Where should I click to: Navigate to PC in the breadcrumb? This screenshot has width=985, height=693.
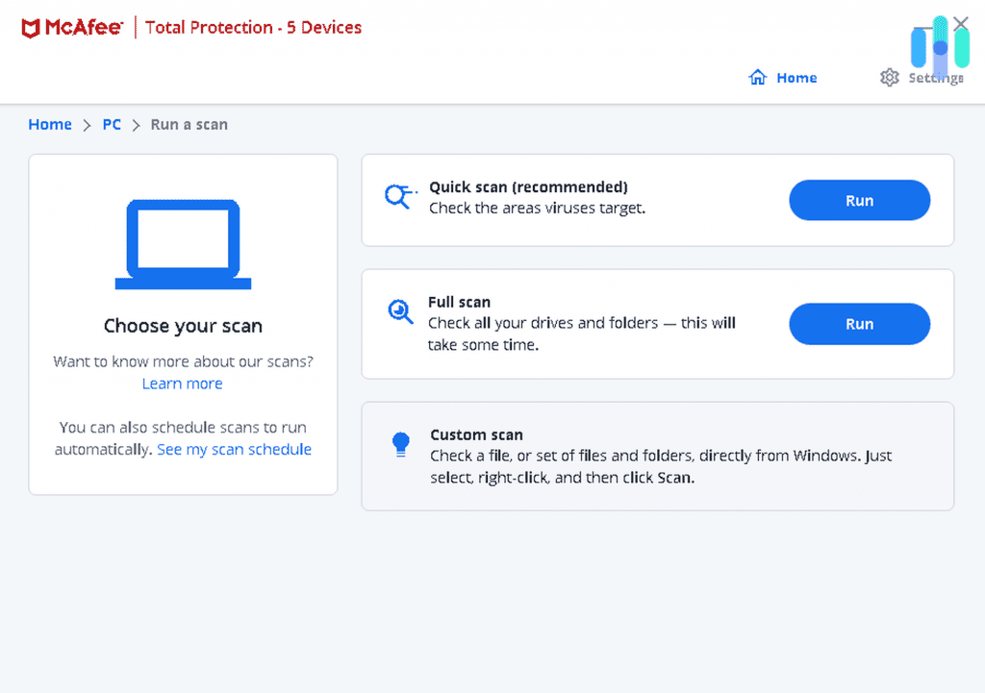pyautogui.click(x=112, y=125)
